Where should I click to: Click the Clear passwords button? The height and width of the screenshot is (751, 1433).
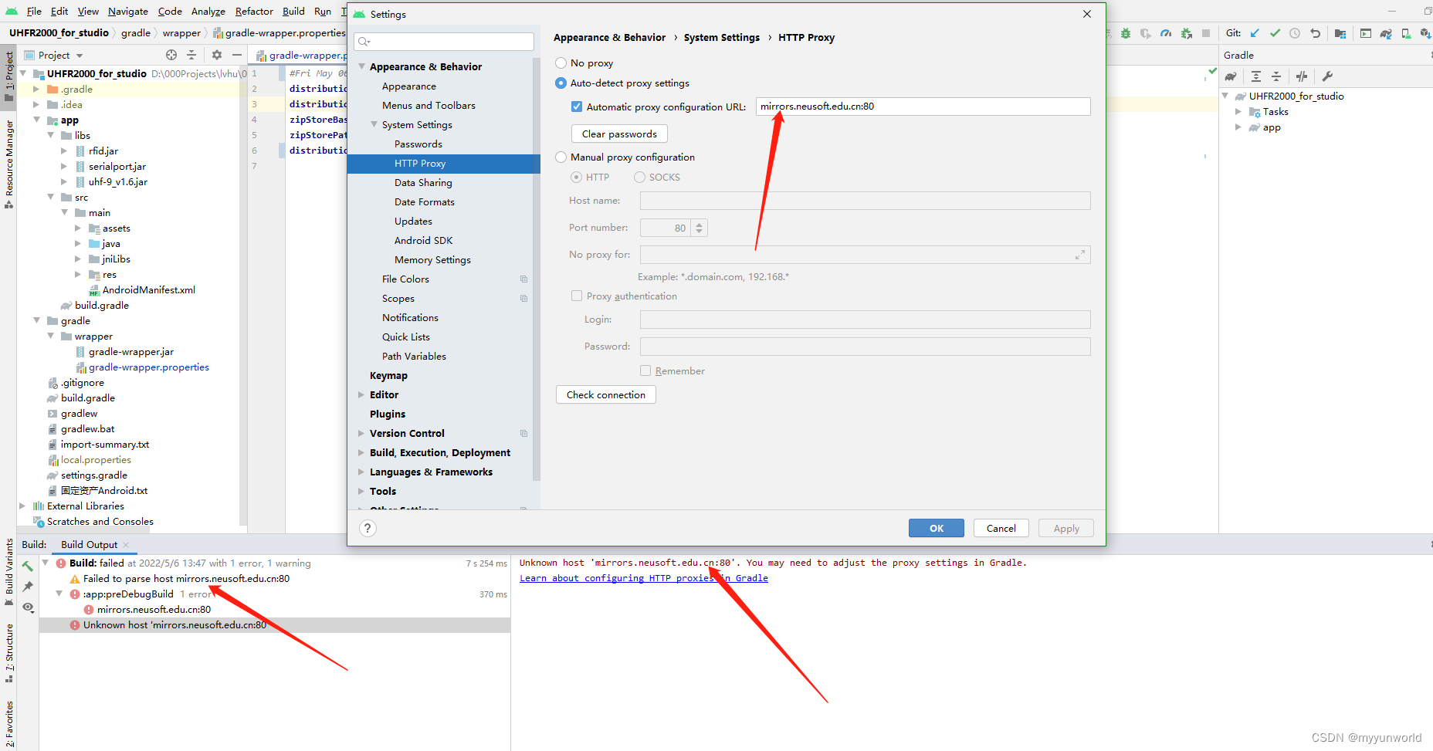pyautogui.click(x=619, y=134)
